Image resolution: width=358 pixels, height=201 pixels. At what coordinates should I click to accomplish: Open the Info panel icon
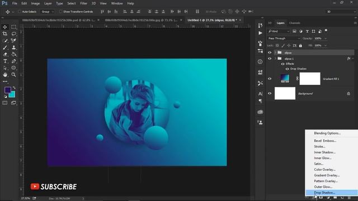coord(260,62)
